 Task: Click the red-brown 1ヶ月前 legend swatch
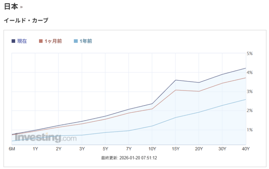click(x=41, y=41)
